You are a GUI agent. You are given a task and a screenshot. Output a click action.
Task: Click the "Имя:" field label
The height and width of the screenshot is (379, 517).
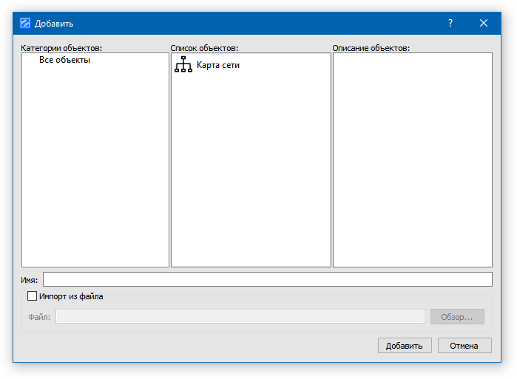(x=30, y=280)
